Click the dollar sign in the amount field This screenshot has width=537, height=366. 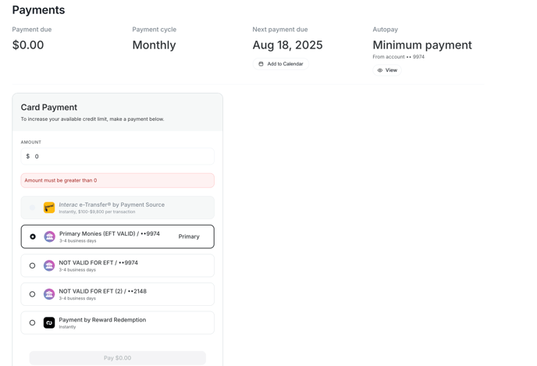(x=28, y=156)
